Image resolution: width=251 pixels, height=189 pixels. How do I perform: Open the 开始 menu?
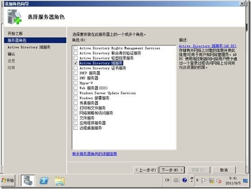[x=8, y=180]
